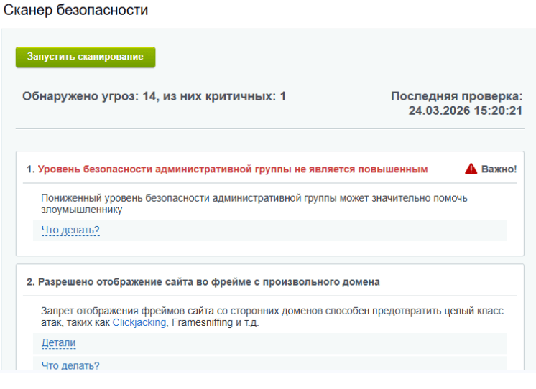536x389 pixels.
Task: Start scan with Запустить сканирование button
Action: [x=86, y=57]
